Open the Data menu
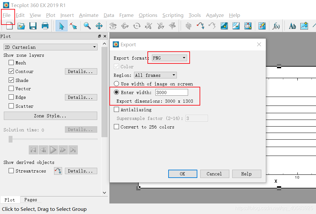316x214 pixels. [x=109, y=15]
